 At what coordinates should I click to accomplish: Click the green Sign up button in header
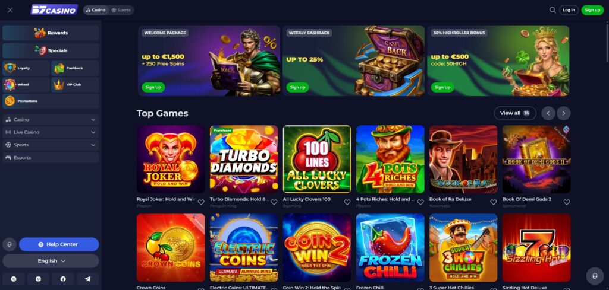point(592,10)
